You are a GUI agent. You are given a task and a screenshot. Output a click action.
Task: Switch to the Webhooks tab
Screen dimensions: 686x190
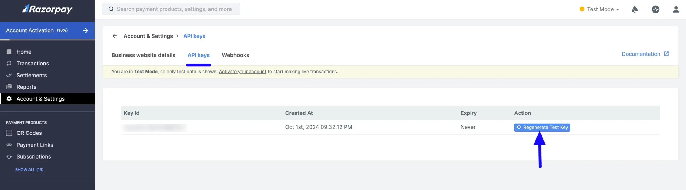[x=235, y=55]
